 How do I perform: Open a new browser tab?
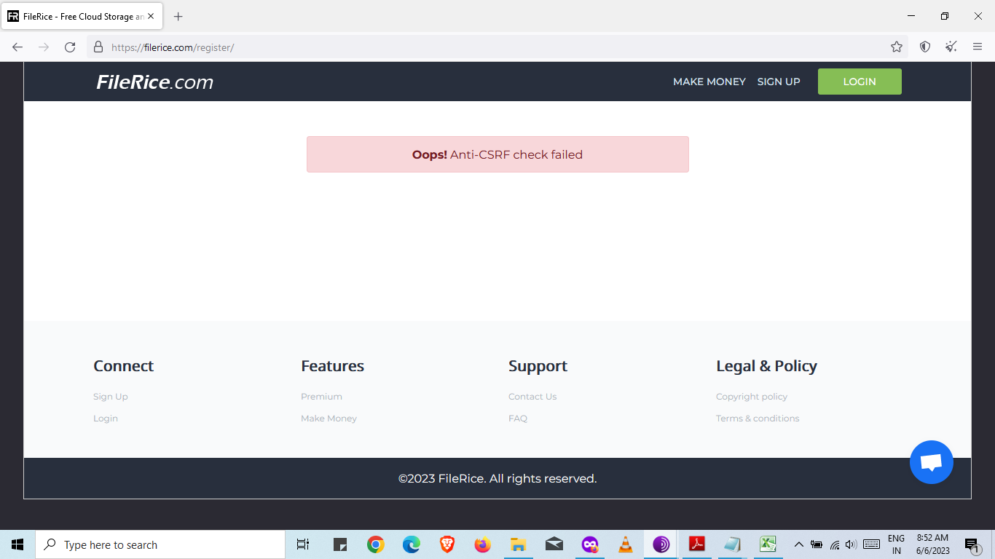tap(178, 16)
